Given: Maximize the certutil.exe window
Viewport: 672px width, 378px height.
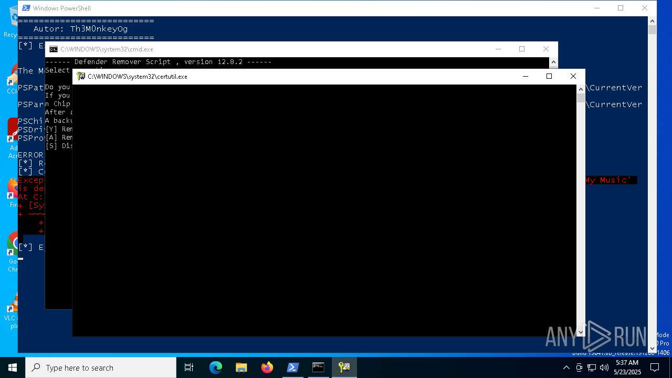Looking at the screenshot, I should (549, 76).
